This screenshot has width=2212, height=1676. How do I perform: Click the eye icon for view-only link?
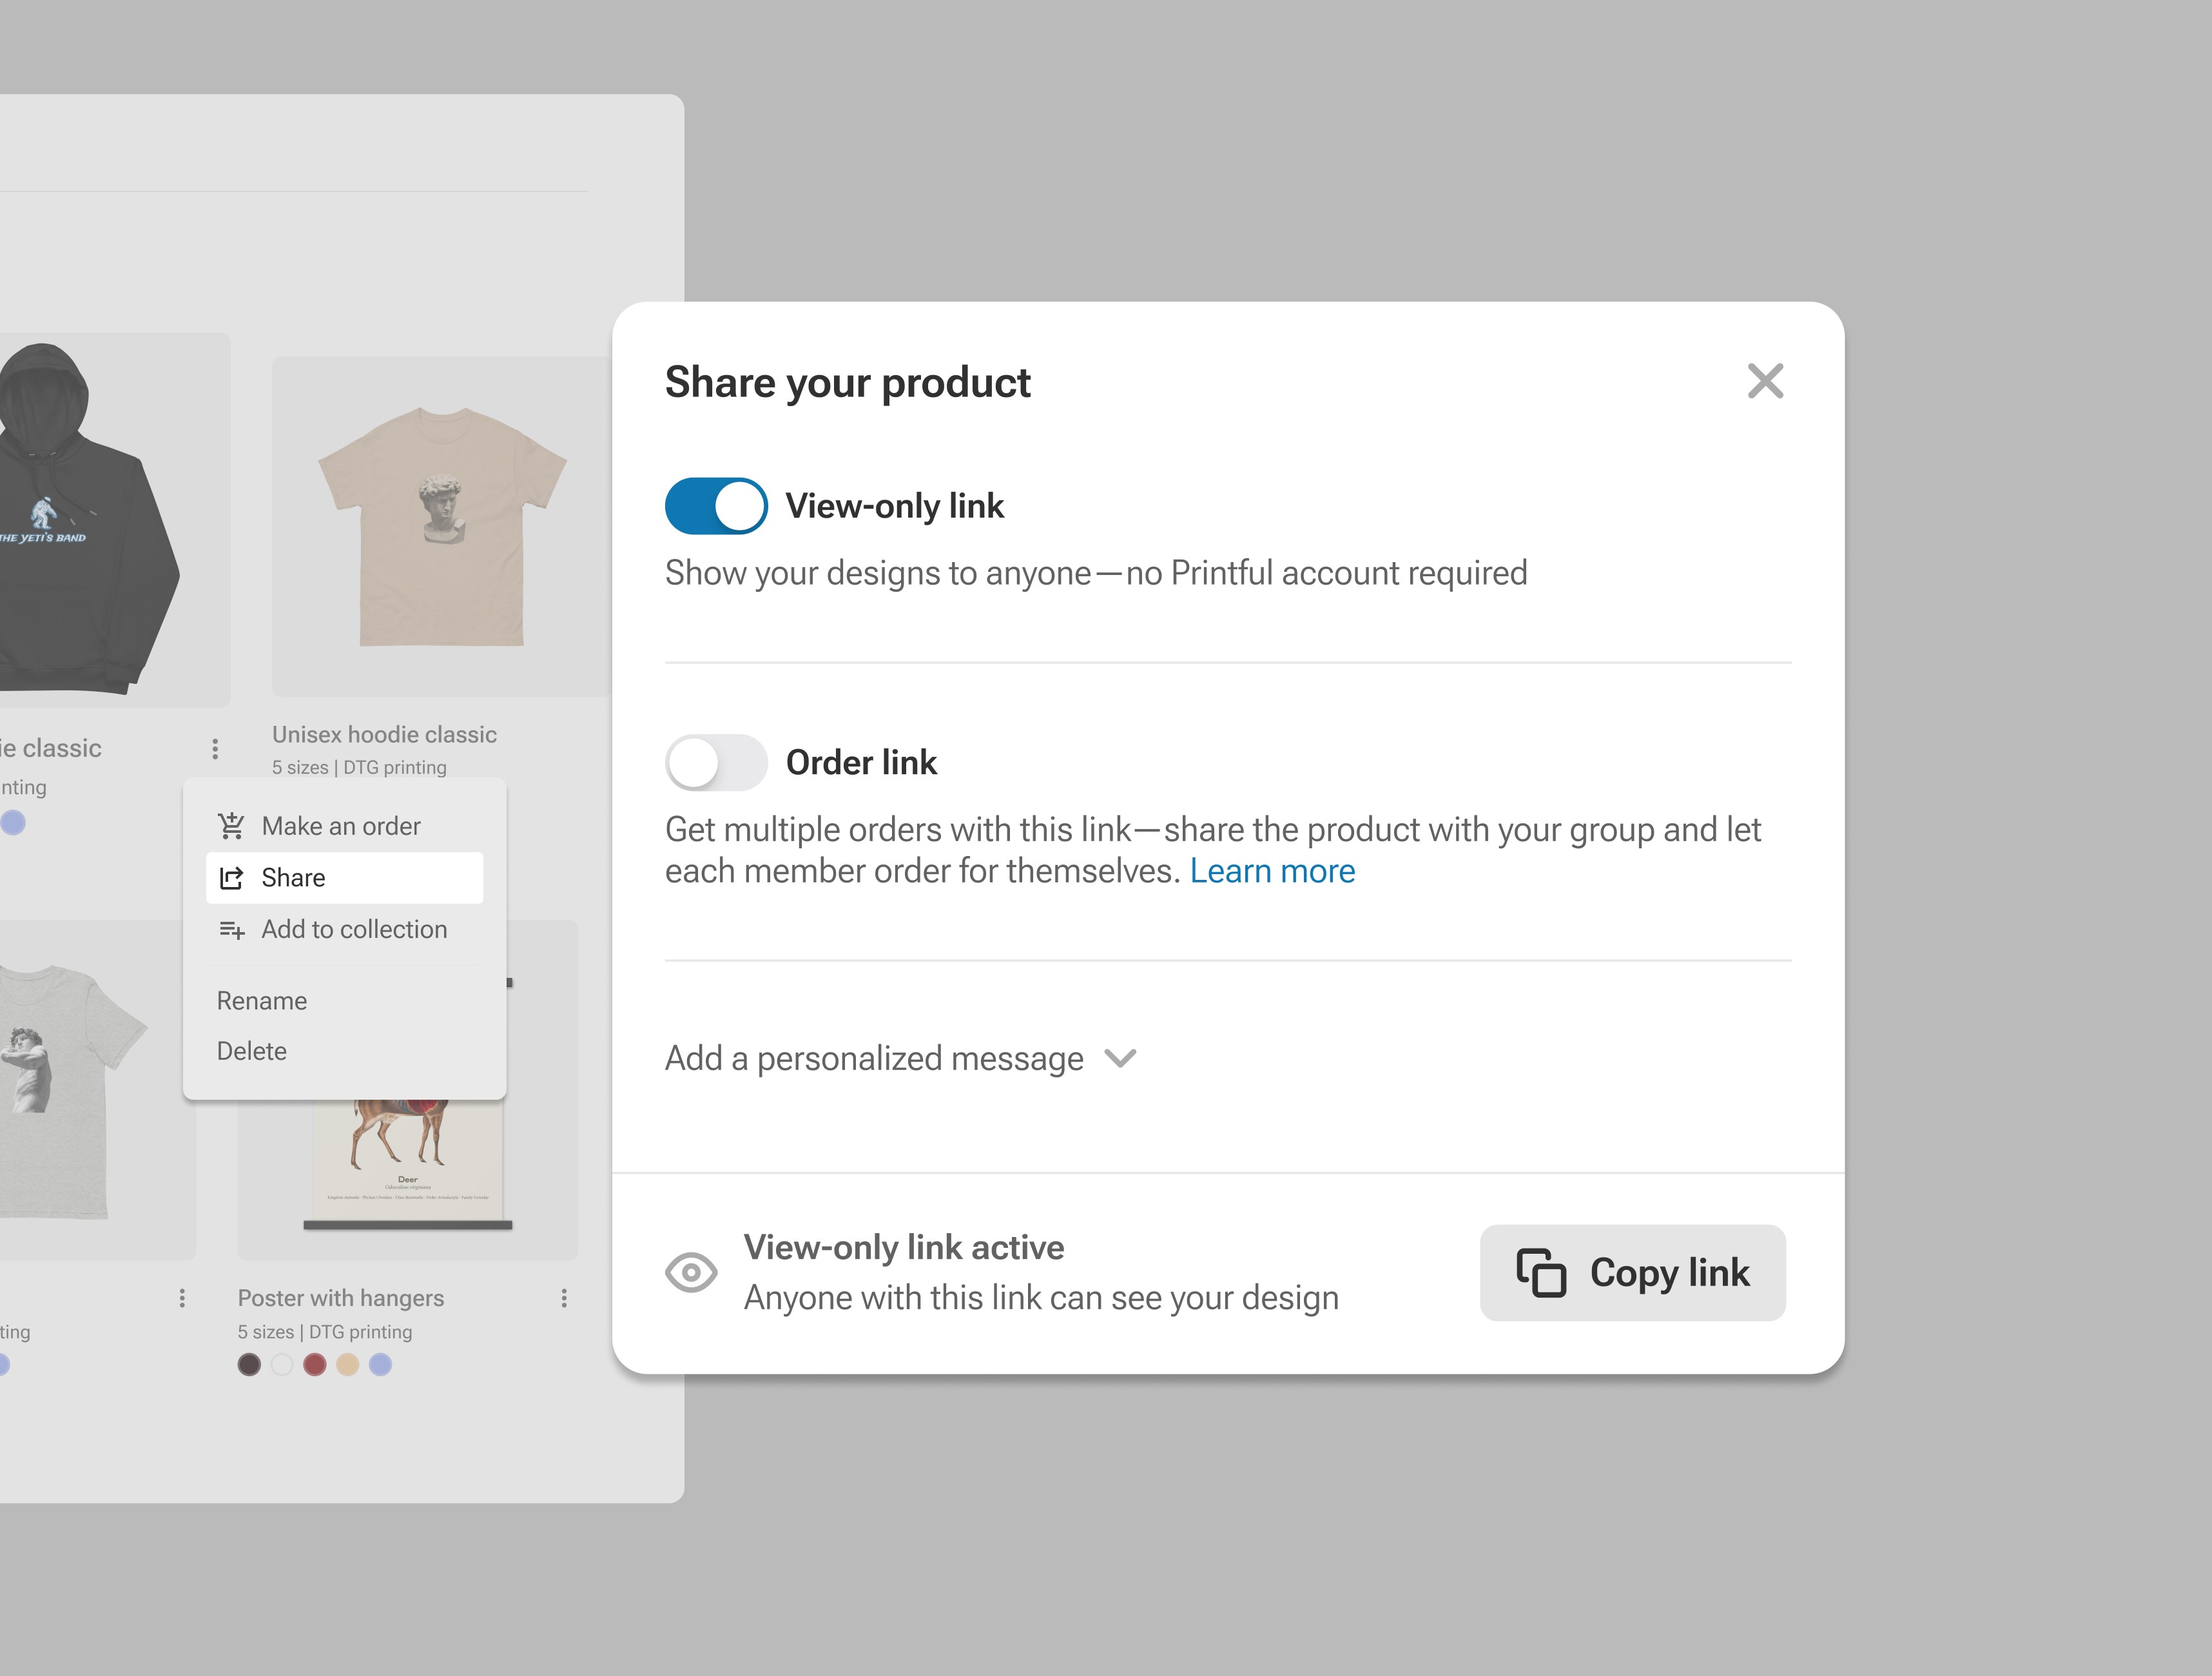[x=694, y=1271]
